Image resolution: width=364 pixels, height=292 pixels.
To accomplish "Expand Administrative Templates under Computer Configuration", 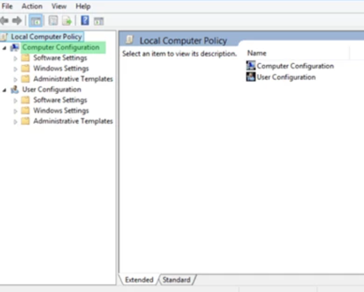I will tap(15, 80).
